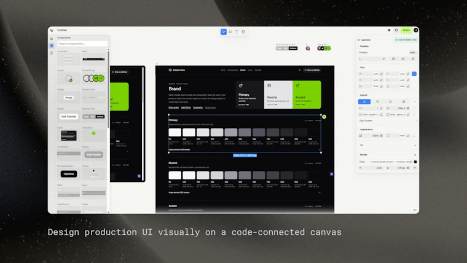Collapse the Border section

click(x=359, y=155)
